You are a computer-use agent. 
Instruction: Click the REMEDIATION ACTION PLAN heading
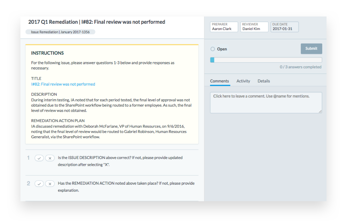[x=58, y=121]
